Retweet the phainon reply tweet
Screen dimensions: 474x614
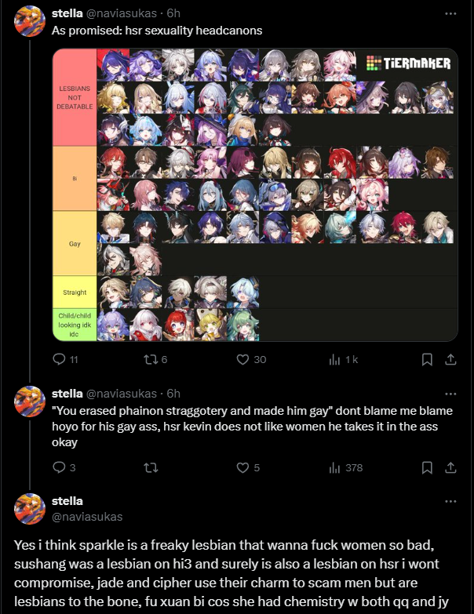pyautogui.click(x=151, y=467)
